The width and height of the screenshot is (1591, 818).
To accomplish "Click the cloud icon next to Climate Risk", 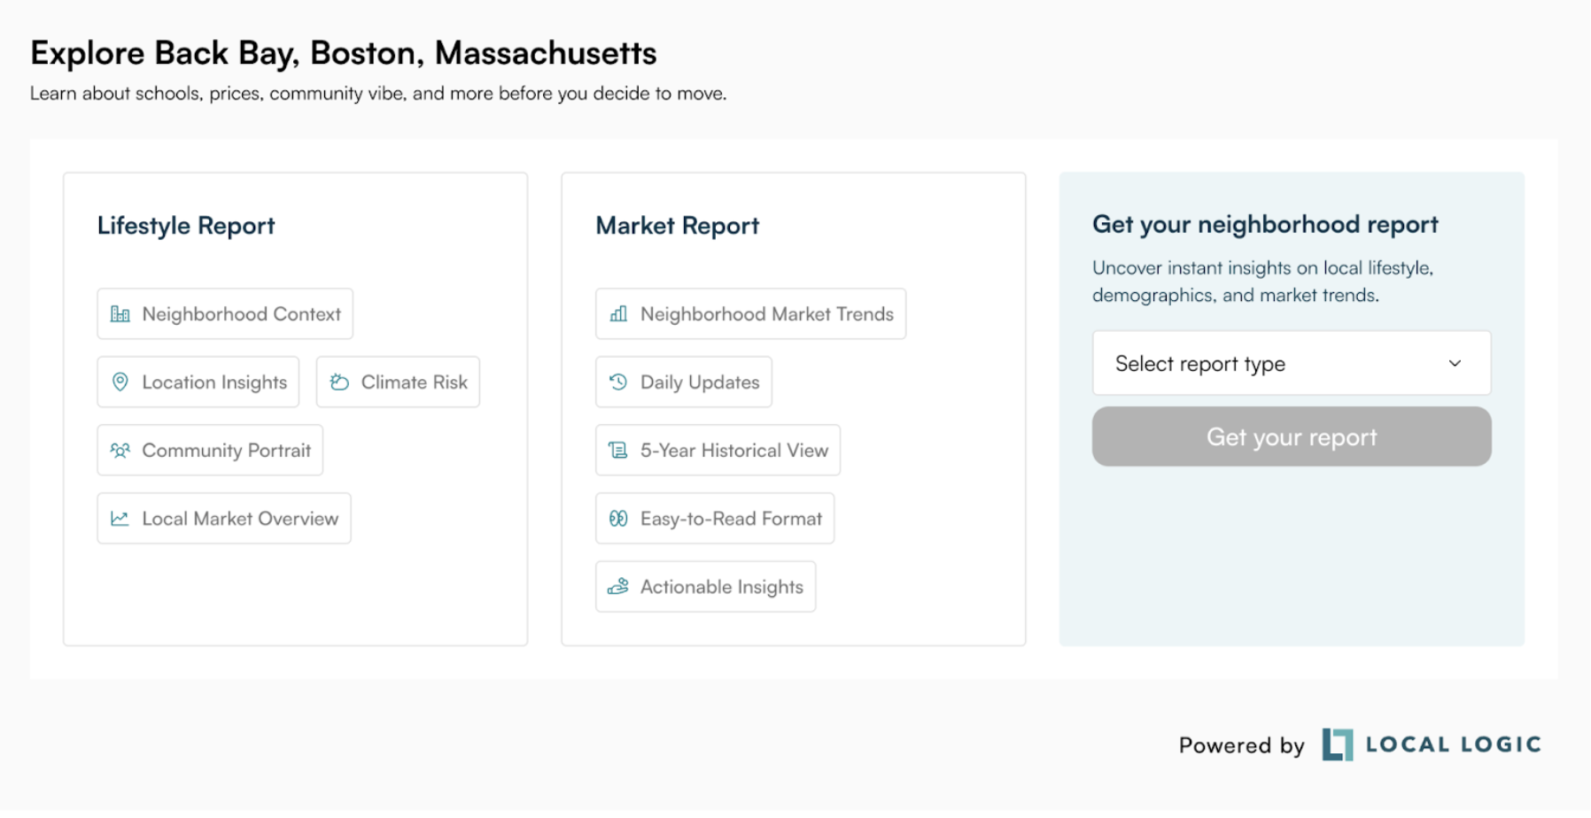I will (x=339, y=382).
